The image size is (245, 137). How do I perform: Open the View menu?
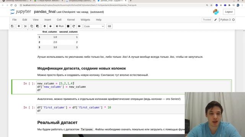(x=36, y=20)
